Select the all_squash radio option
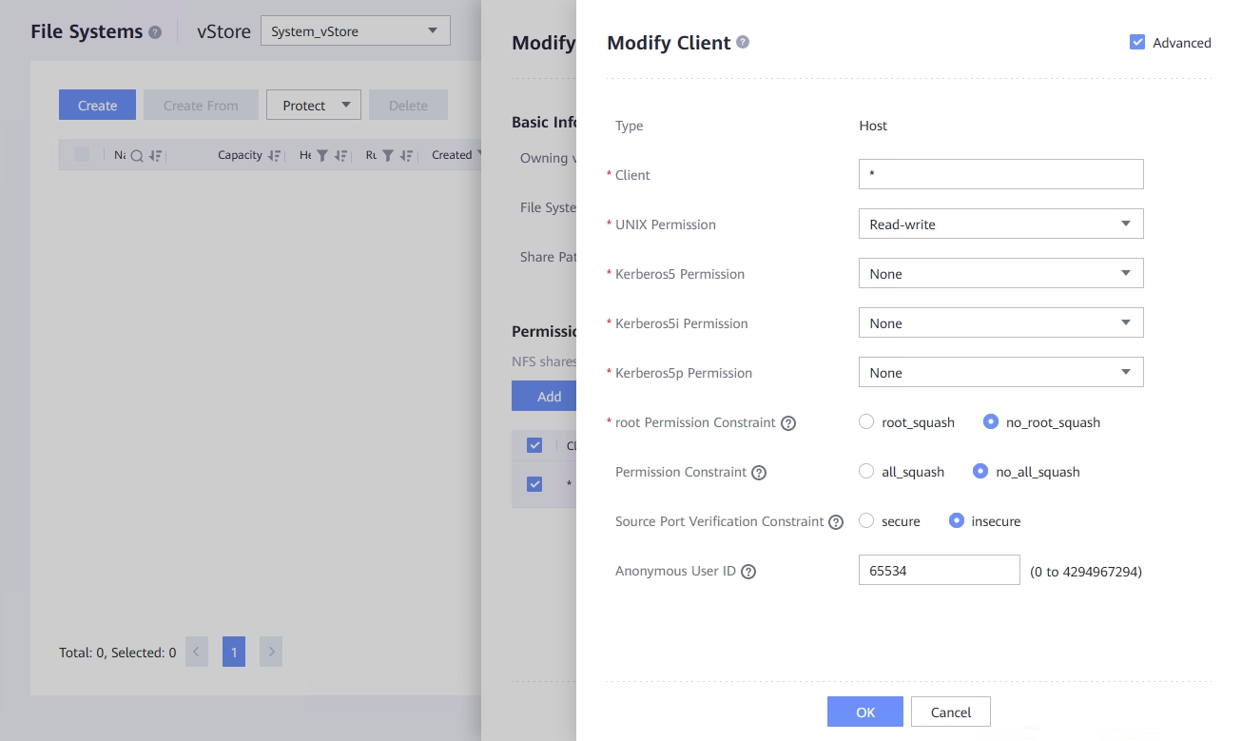 coord(866,471)
